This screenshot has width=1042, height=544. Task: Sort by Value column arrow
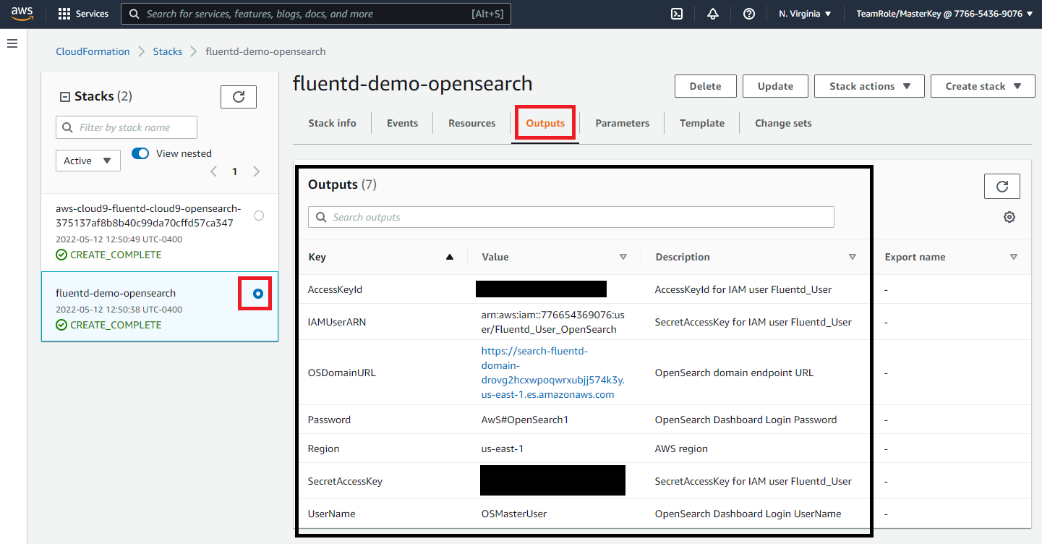(623, 257)
